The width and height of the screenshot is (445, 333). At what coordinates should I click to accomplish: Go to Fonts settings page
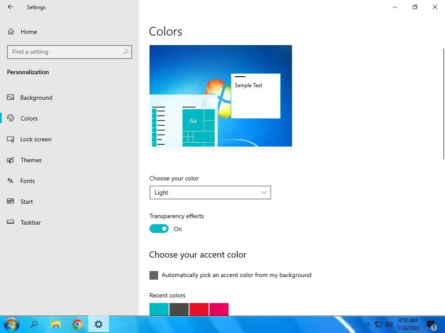point(27,181)
